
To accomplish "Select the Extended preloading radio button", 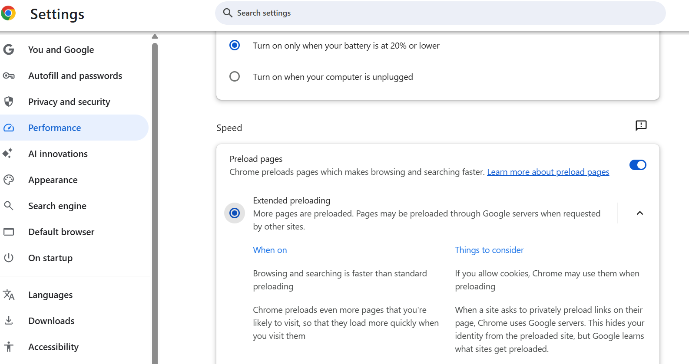I will click(x=235, y=213).
